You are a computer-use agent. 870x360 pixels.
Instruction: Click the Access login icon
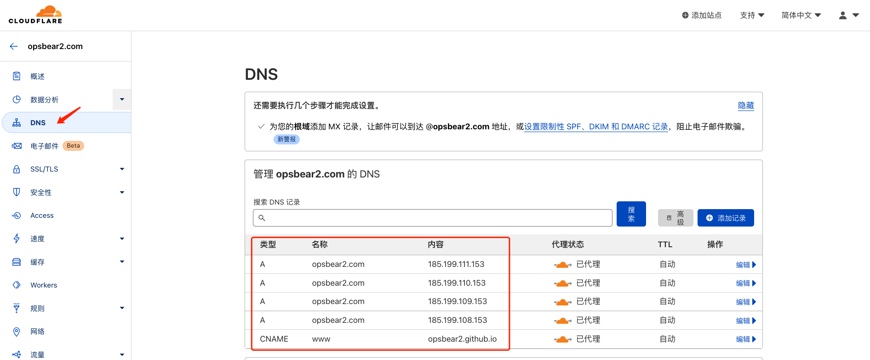coord(17,216)
